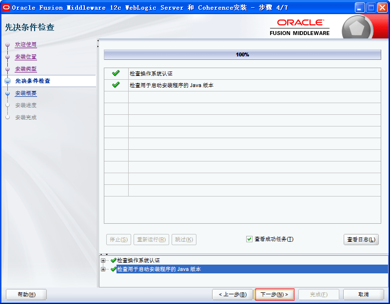
Task: Close the installer window
Action: 382,8
